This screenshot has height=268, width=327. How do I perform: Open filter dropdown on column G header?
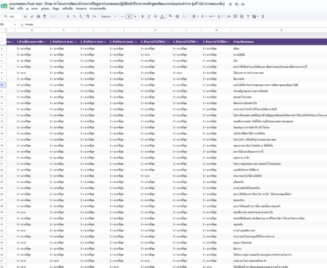pos(45,42)
